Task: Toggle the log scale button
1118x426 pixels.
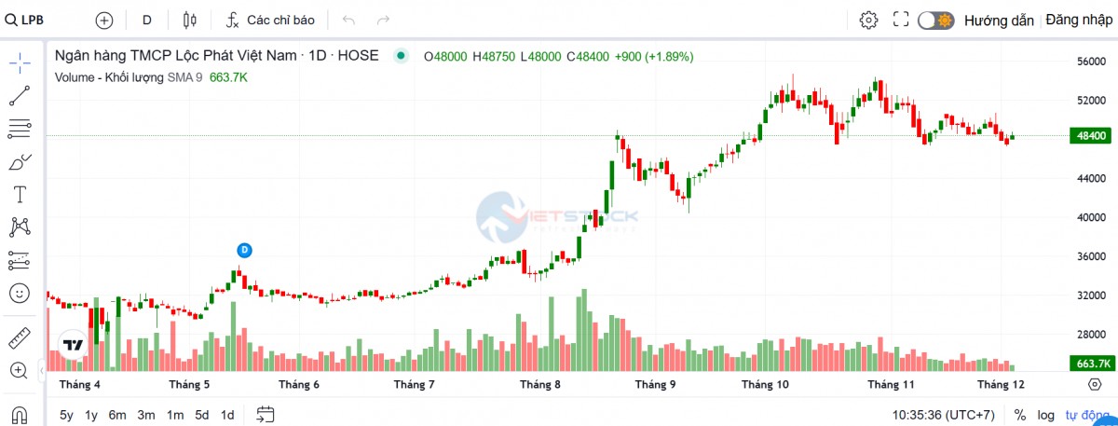Action: pos(1047,415)
